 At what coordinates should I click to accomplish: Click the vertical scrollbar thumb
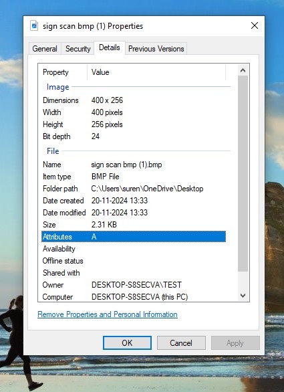[x=243, y=174]
